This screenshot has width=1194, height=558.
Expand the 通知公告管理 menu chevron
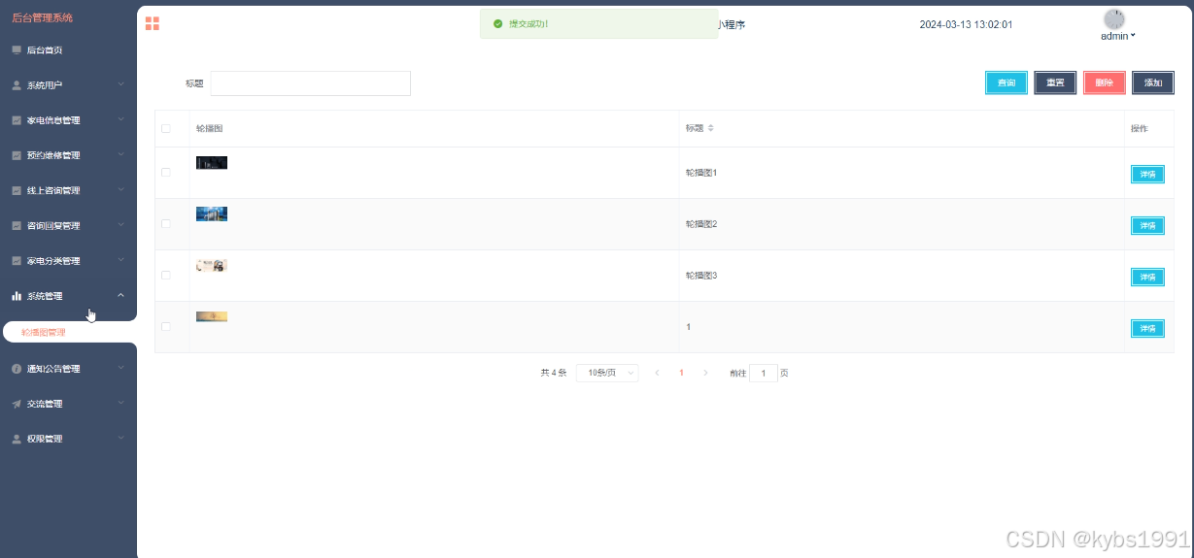pyautogui.click(x=120, y=368)
